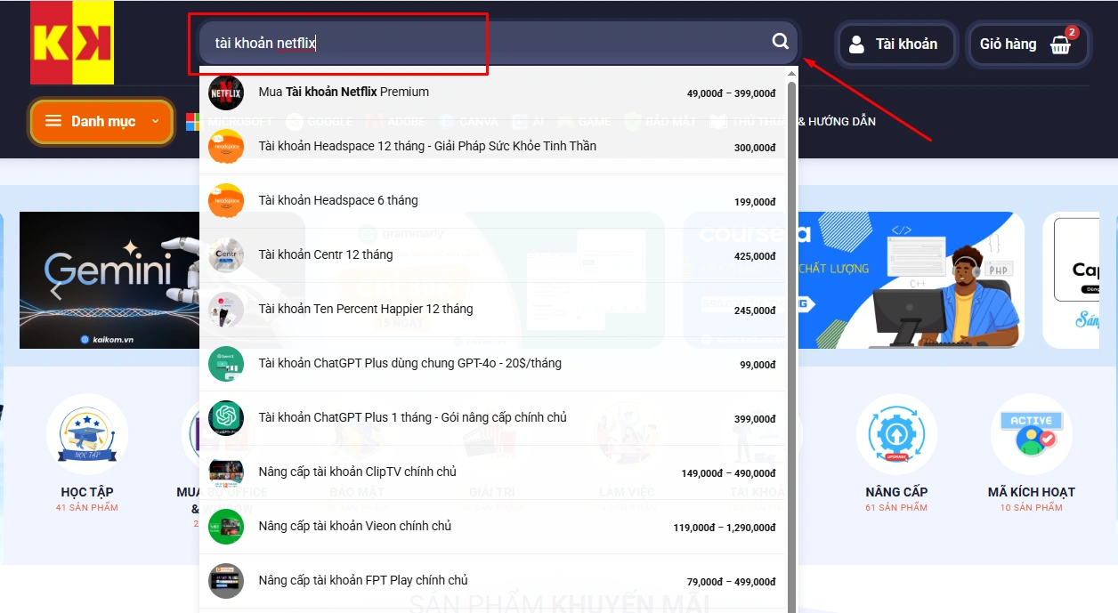Open Tài khoản Ten Percent Happier result
This screenshot has width=1118, height=613.
(366, 309)
